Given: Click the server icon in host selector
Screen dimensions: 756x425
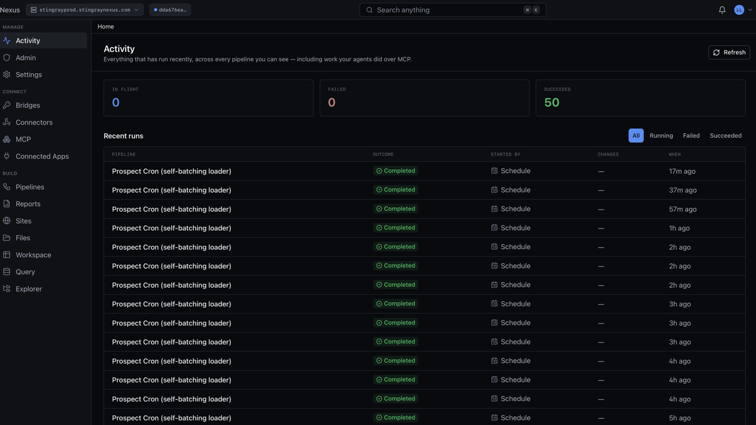Looking at the screenshot, I should (x=34, y=10).
